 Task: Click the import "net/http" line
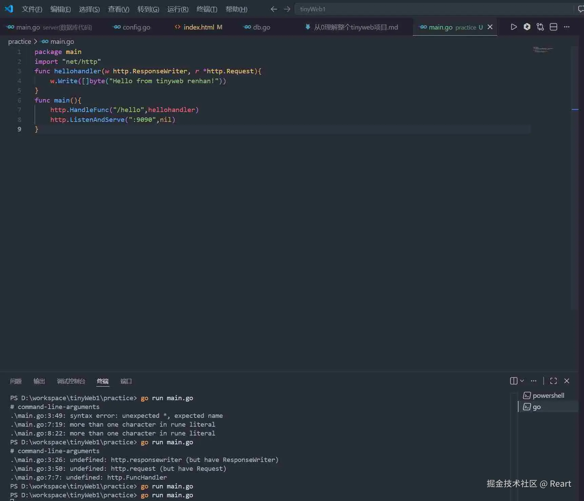(68, 61)
